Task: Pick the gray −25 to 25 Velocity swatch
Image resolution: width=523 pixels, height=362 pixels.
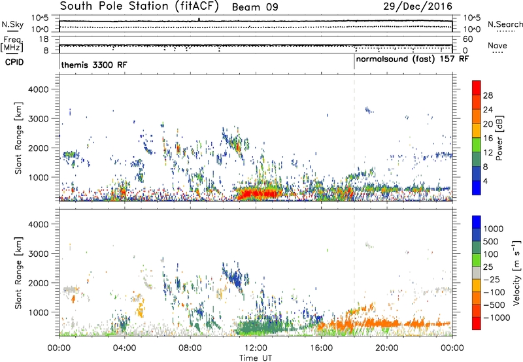Action: pos(477,272)
